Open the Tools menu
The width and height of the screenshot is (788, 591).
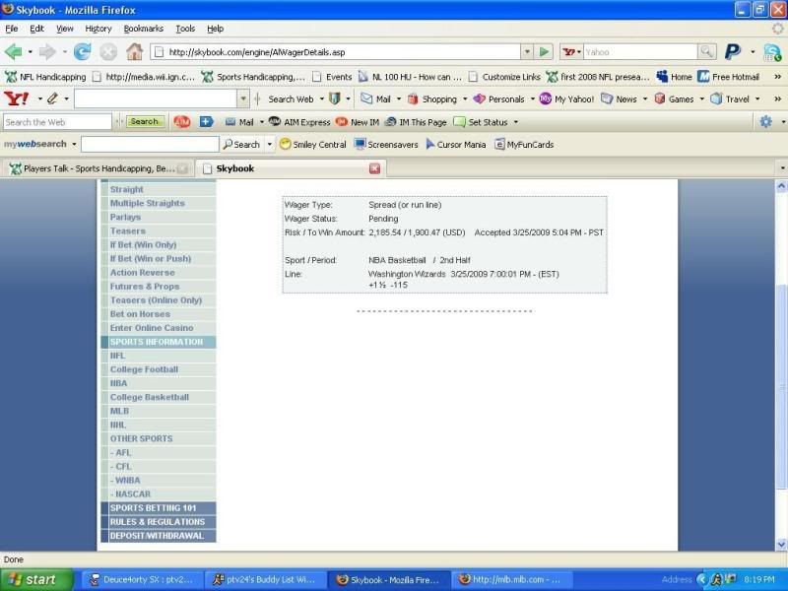coord(185,29)
